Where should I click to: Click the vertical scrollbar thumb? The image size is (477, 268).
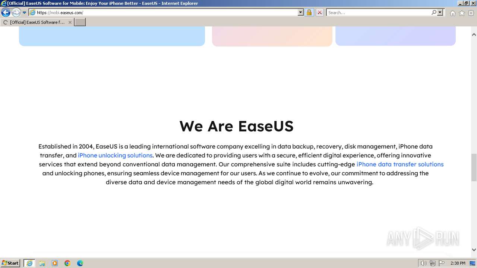click(x=474, y=167)
